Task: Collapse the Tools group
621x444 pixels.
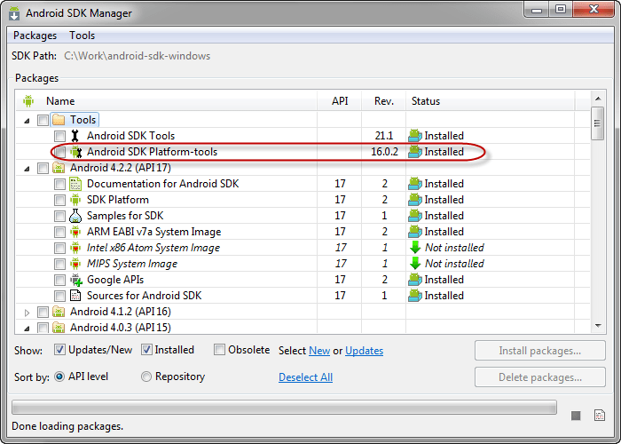Action: 27,121
